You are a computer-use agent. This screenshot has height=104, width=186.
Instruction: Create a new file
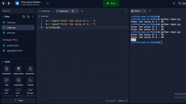24,17
